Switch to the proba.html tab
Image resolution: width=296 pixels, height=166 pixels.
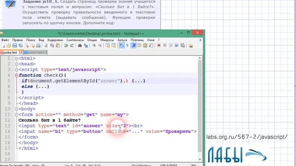coord(10,52)
